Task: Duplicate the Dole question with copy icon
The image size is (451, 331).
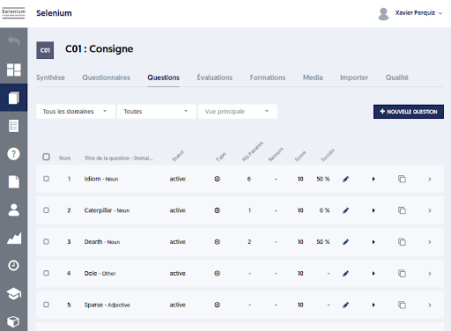Action: tap(402, 274)
